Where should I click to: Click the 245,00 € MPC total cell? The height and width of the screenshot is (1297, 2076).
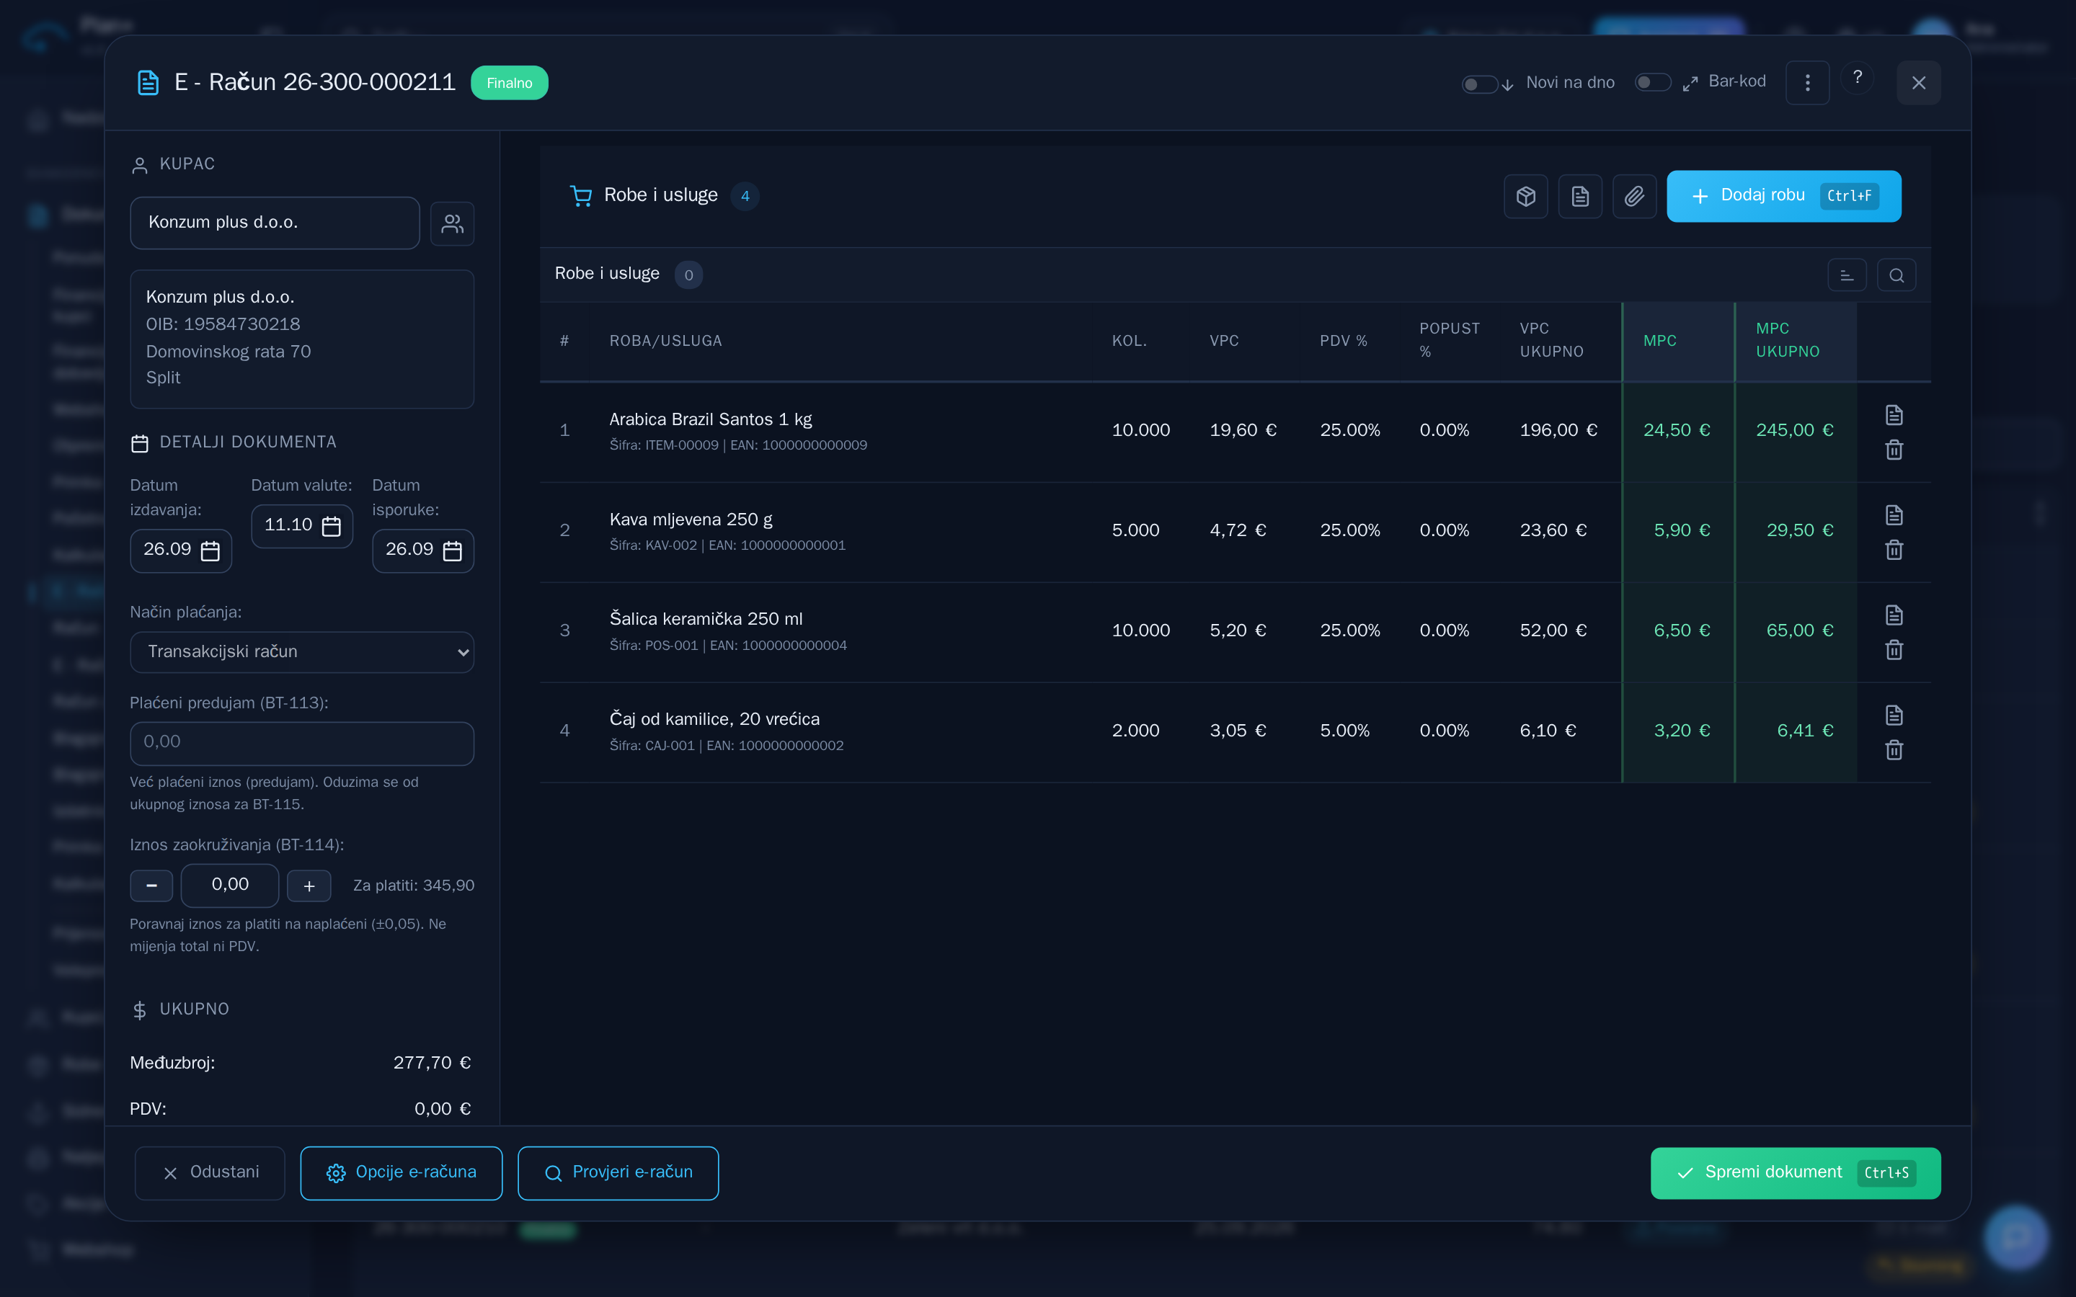(1795, 431)
